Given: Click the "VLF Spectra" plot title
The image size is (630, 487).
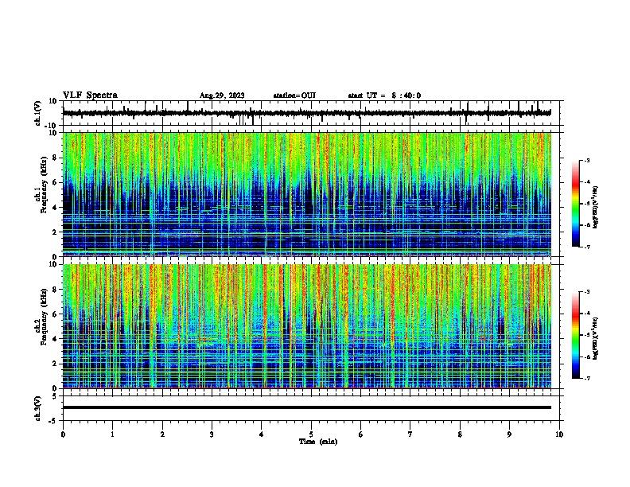Looking at the screenshot, I should (90, 95).
